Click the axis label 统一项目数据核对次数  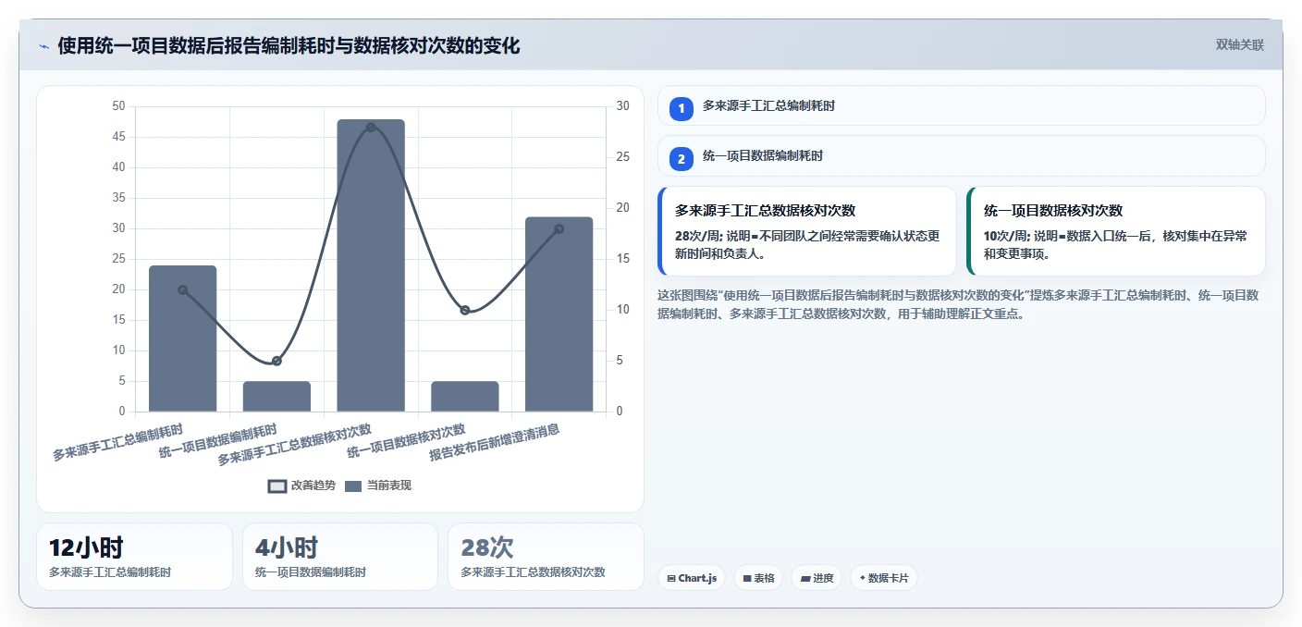coord(407,442)
